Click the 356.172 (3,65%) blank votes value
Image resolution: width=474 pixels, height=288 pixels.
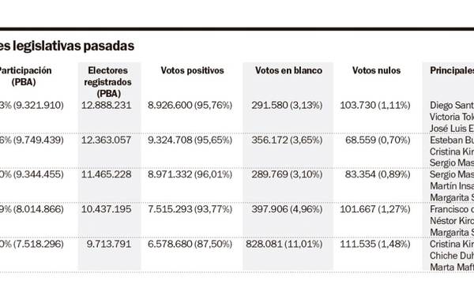coord(287,140)
